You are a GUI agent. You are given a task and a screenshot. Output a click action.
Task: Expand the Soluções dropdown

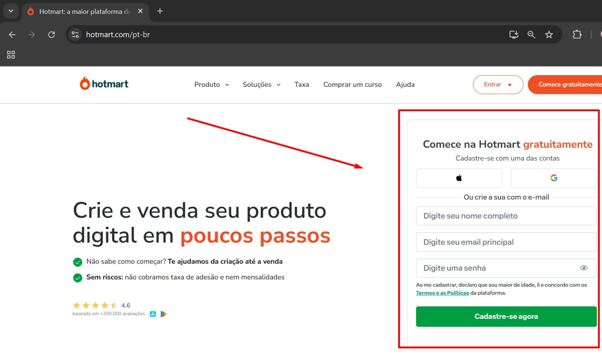click(x=261, y=84)
